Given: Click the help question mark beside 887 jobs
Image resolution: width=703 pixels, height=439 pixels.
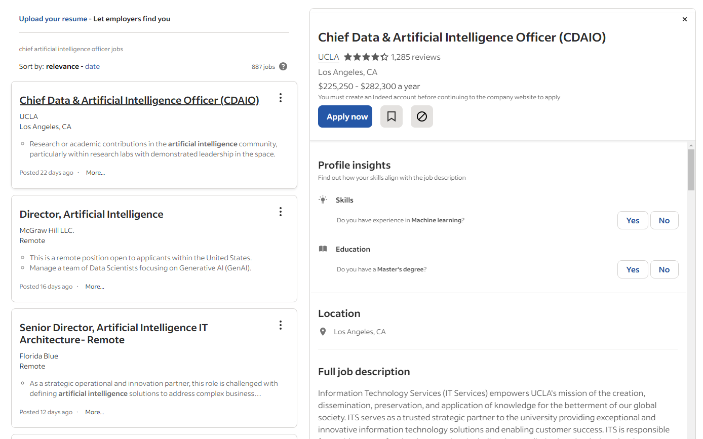Looking at the screenshot, I should [283, 66].
